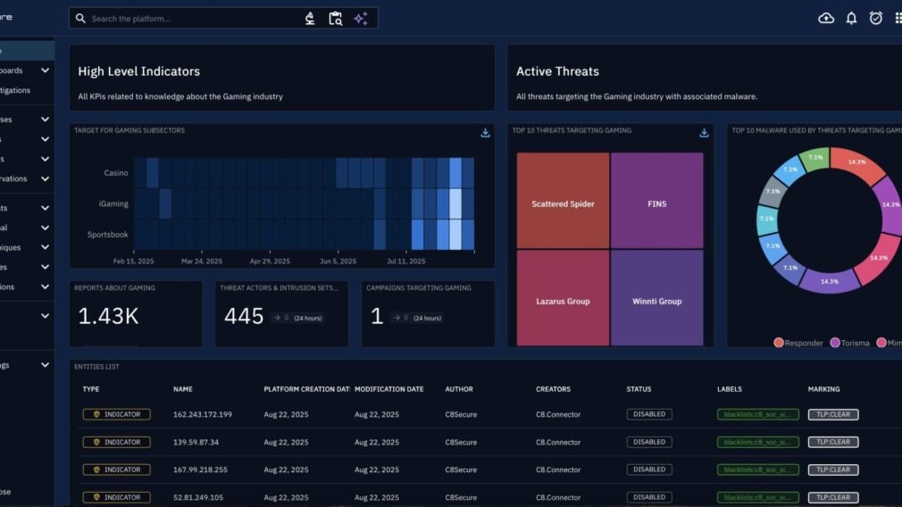Select the Scattered Spider treemap tile
902x507 pixels.
tap(563, 204)
